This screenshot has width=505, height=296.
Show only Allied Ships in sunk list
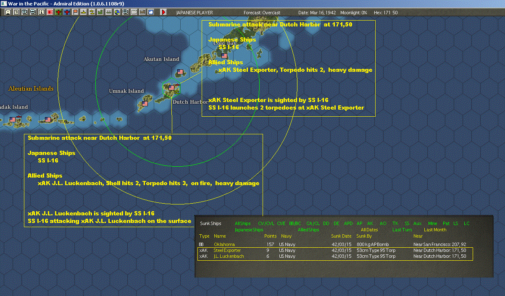(308, 230)
